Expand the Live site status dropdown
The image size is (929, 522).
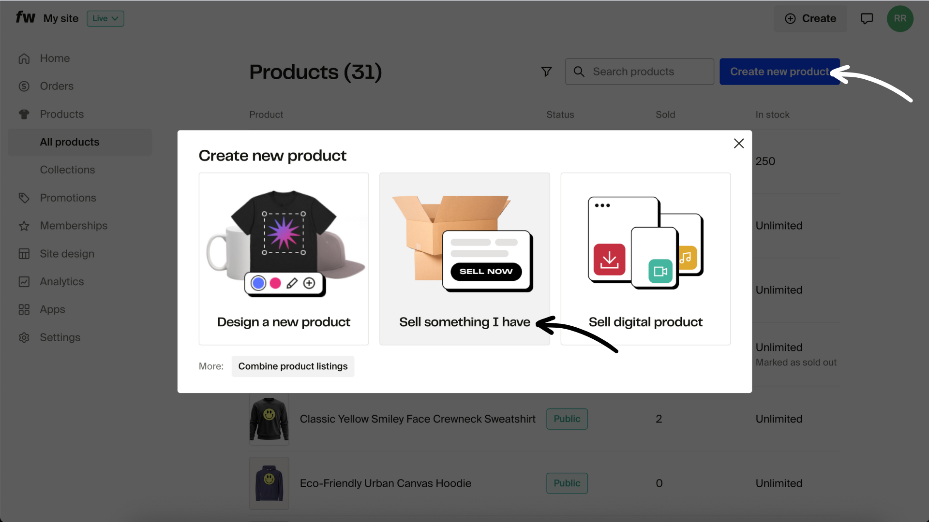(x=105, y=18)
